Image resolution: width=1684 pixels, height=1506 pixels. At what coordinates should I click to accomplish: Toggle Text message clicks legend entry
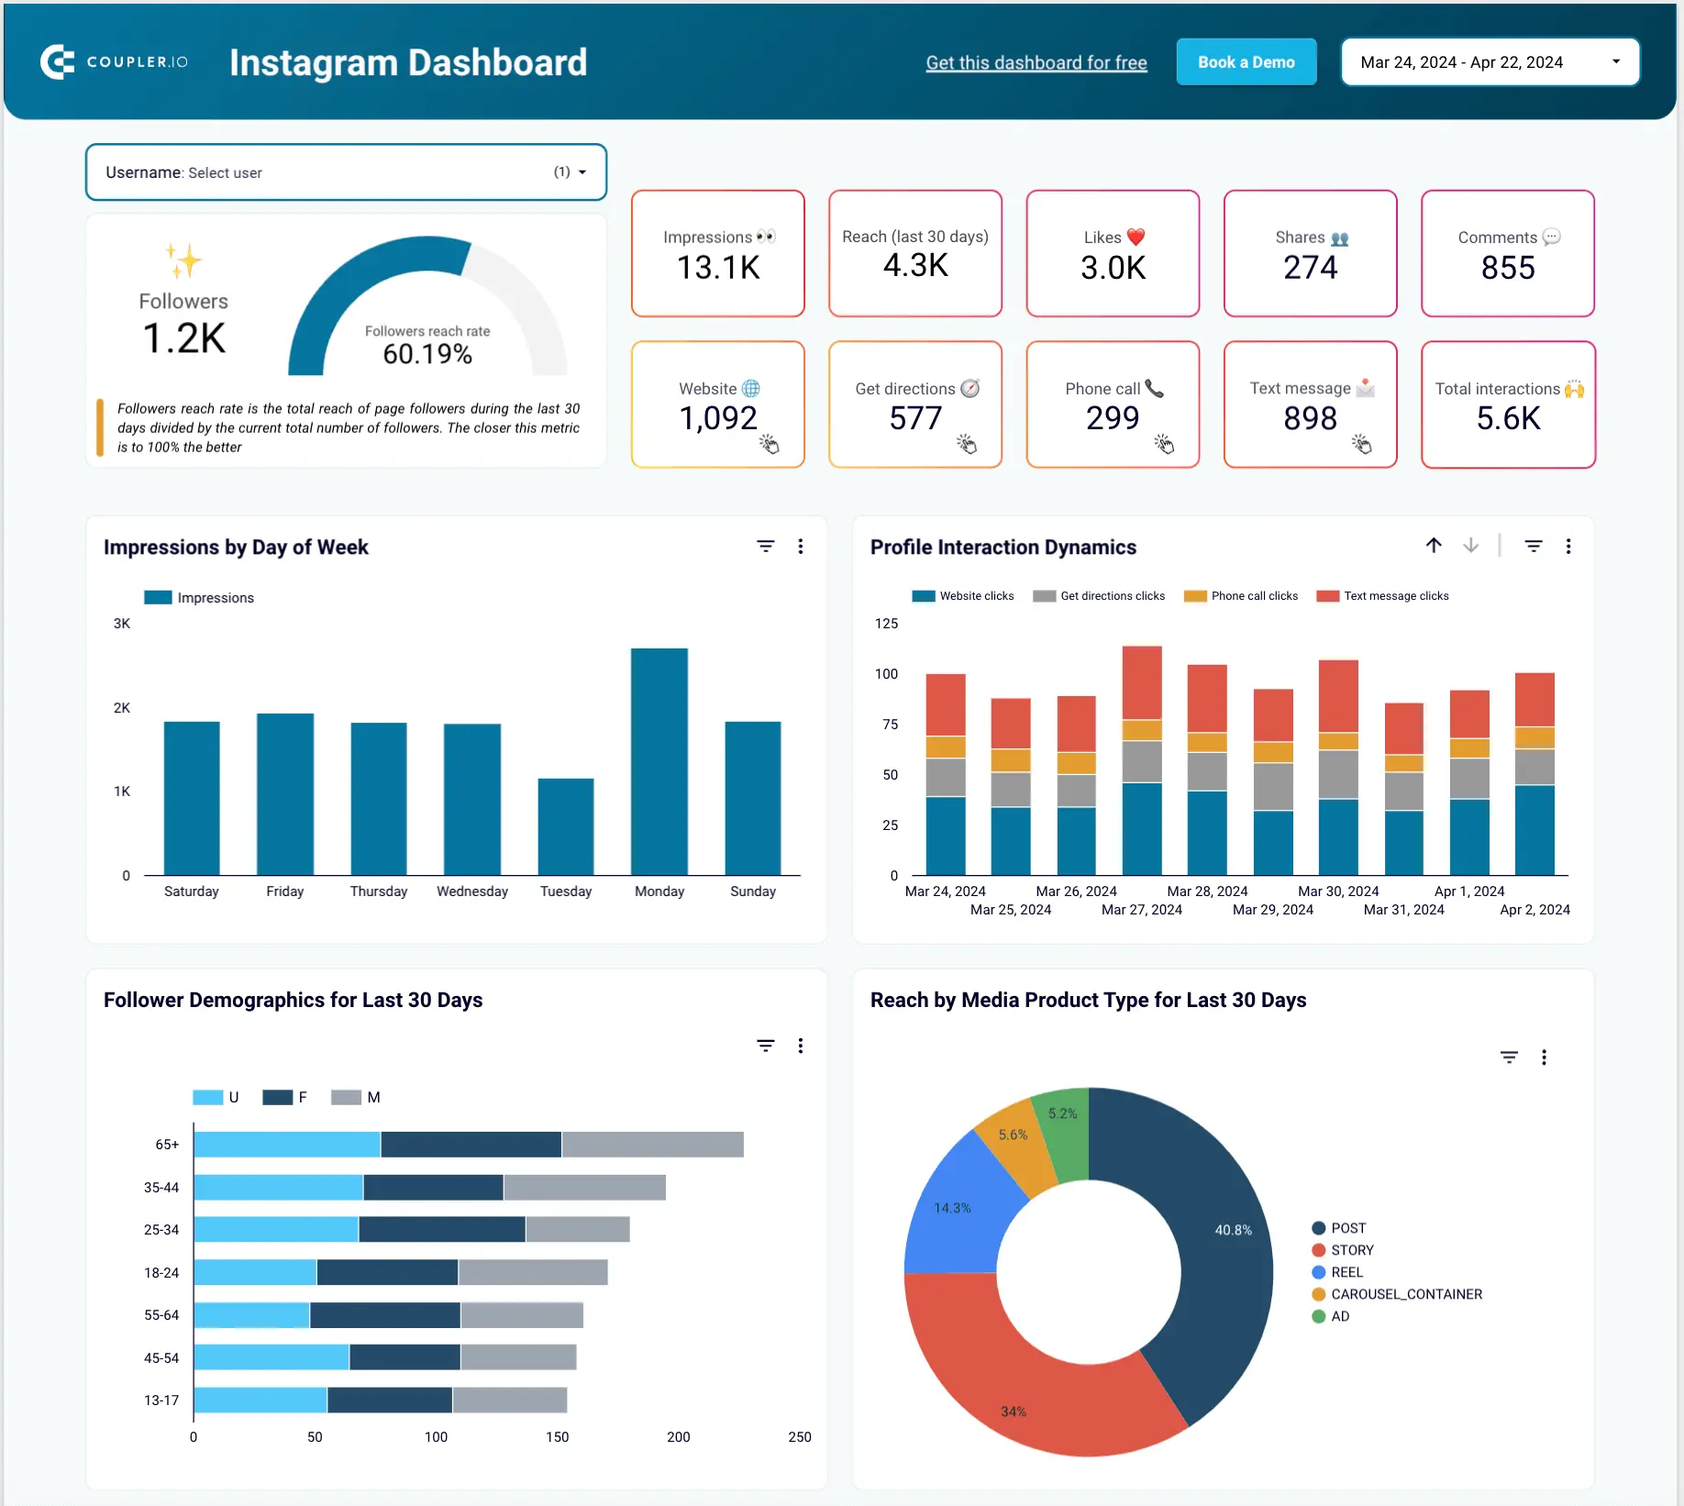pos(1382,596)
